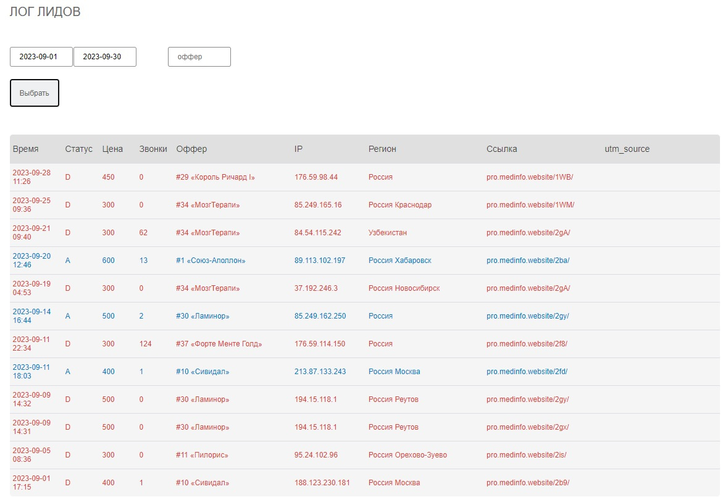Screen dimensions: 728x497
Task: Click the Регион column header
Action: point(382,149)
